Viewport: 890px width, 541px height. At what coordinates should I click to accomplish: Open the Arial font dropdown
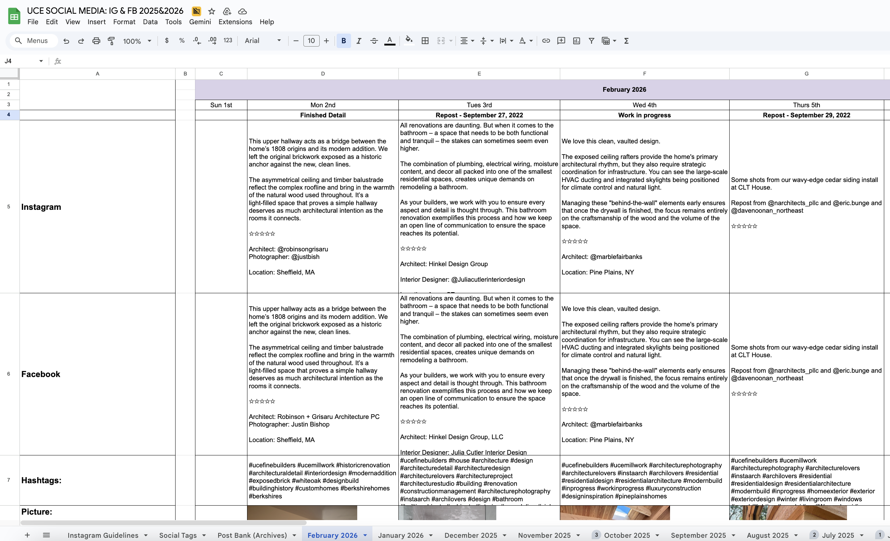pos(263,41)
